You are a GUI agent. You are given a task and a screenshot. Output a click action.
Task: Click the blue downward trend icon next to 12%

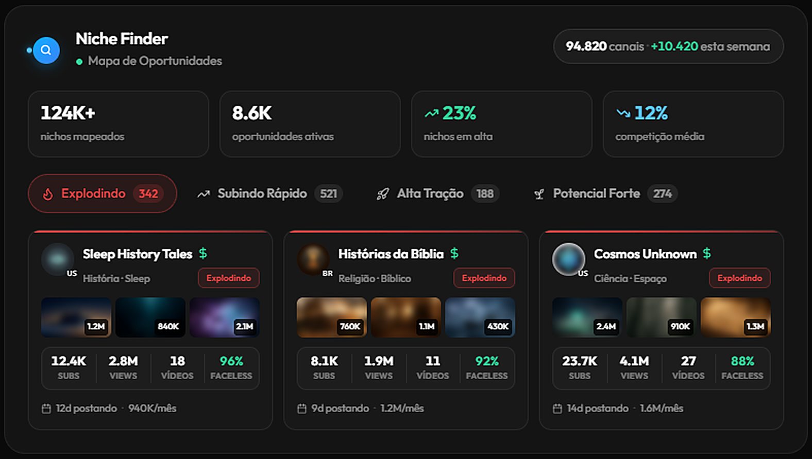(623, 113)
